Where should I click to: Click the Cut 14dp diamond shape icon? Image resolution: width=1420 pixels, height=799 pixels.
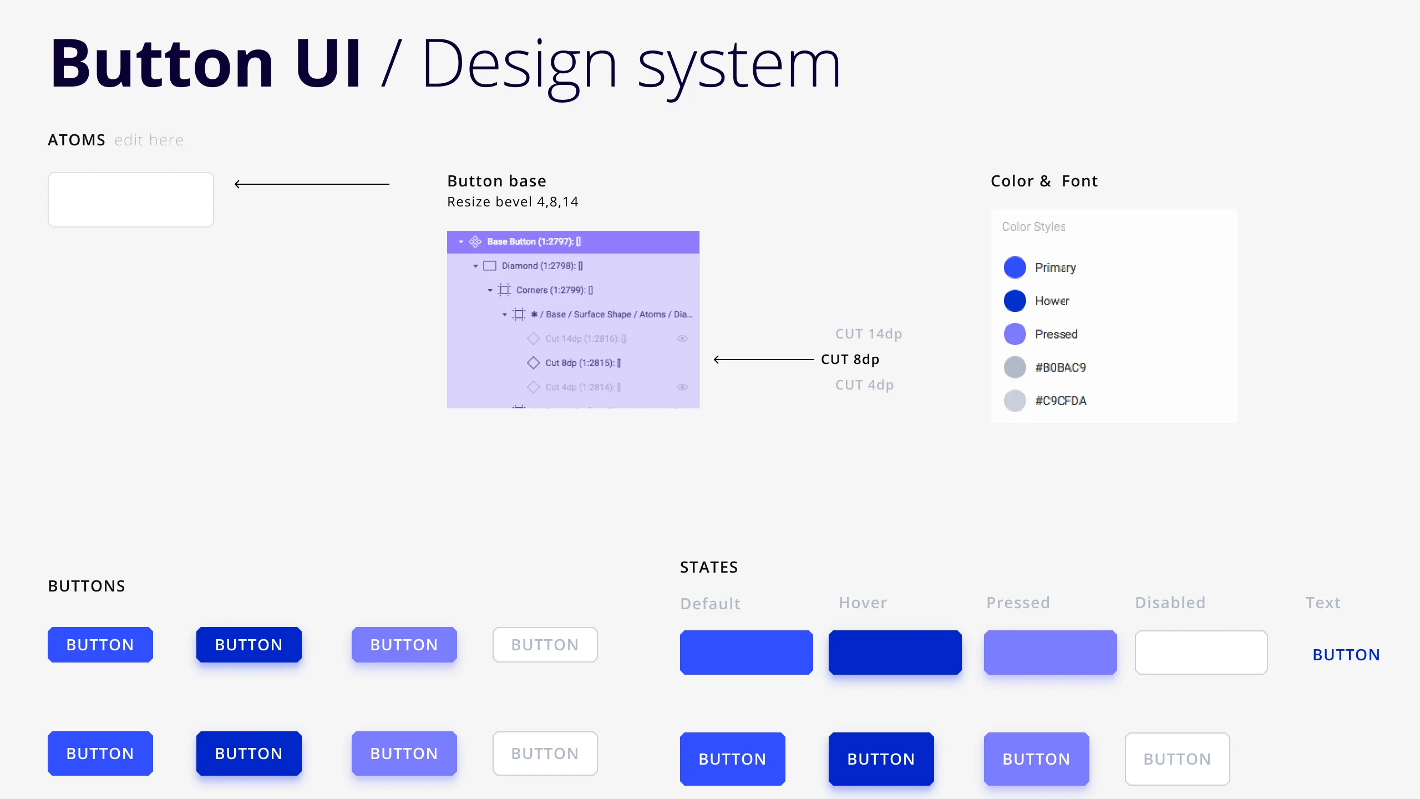[534, 338]
